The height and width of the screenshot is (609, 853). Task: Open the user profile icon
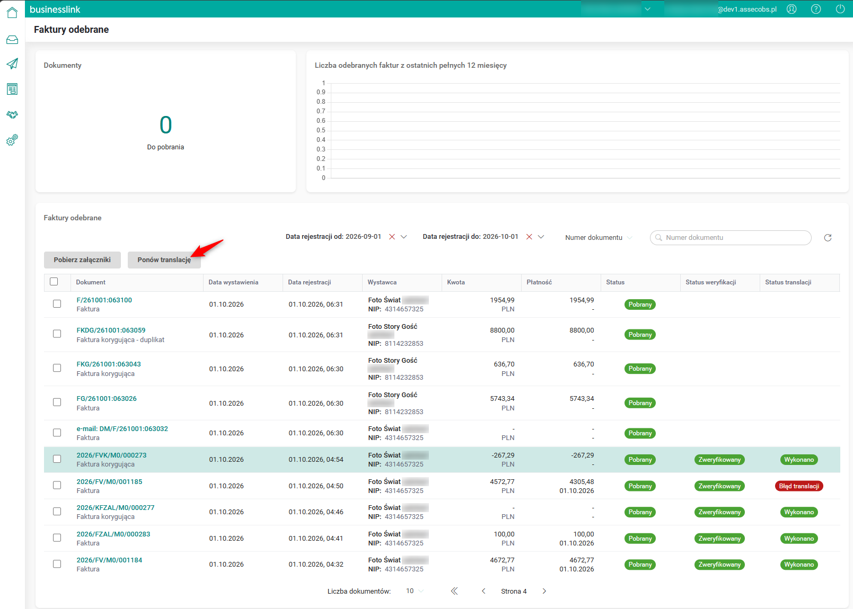[792, 9]
